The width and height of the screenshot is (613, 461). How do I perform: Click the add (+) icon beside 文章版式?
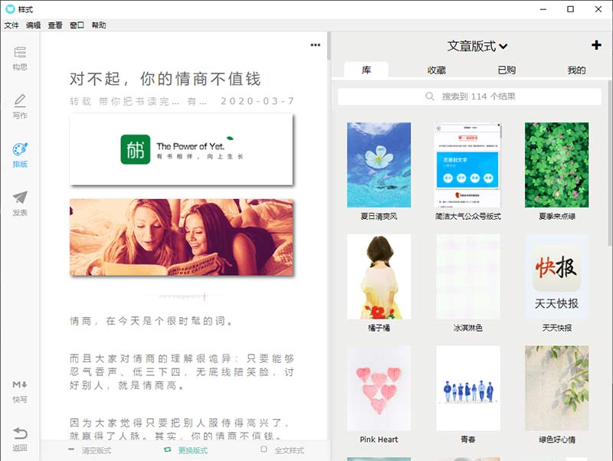[x=596, y=45]
